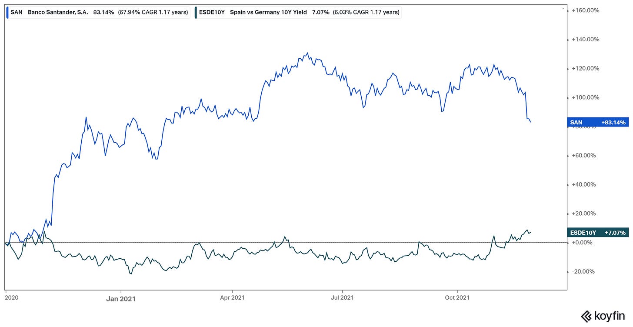Click the +120.00% axis label
This screenshot has height=327, width=633.
click(x=586, y=68)
